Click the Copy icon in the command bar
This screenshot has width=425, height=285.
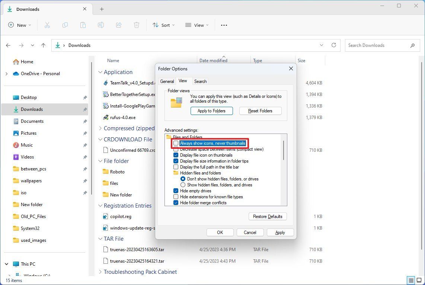(65, 25)
